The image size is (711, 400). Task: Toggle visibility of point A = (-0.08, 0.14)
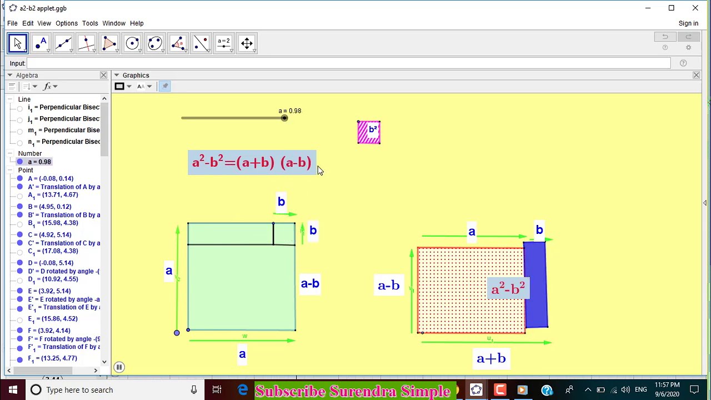click(20, 178)
